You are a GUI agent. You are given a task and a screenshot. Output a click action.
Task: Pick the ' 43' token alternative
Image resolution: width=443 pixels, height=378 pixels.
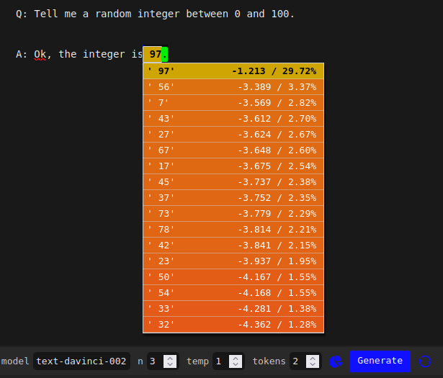pyautogui.click(x=233, y=119)
